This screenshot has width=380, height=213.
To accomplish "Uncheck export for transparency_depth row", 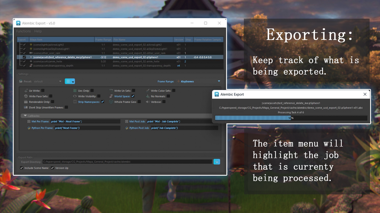I will pyautogui.click(x=24, y=66).
